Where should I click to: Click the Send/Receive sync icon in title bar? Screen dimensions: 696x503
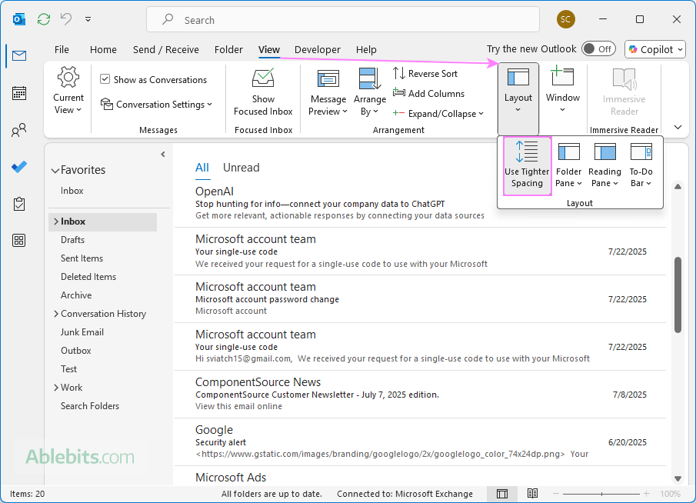tap(44, 19)
